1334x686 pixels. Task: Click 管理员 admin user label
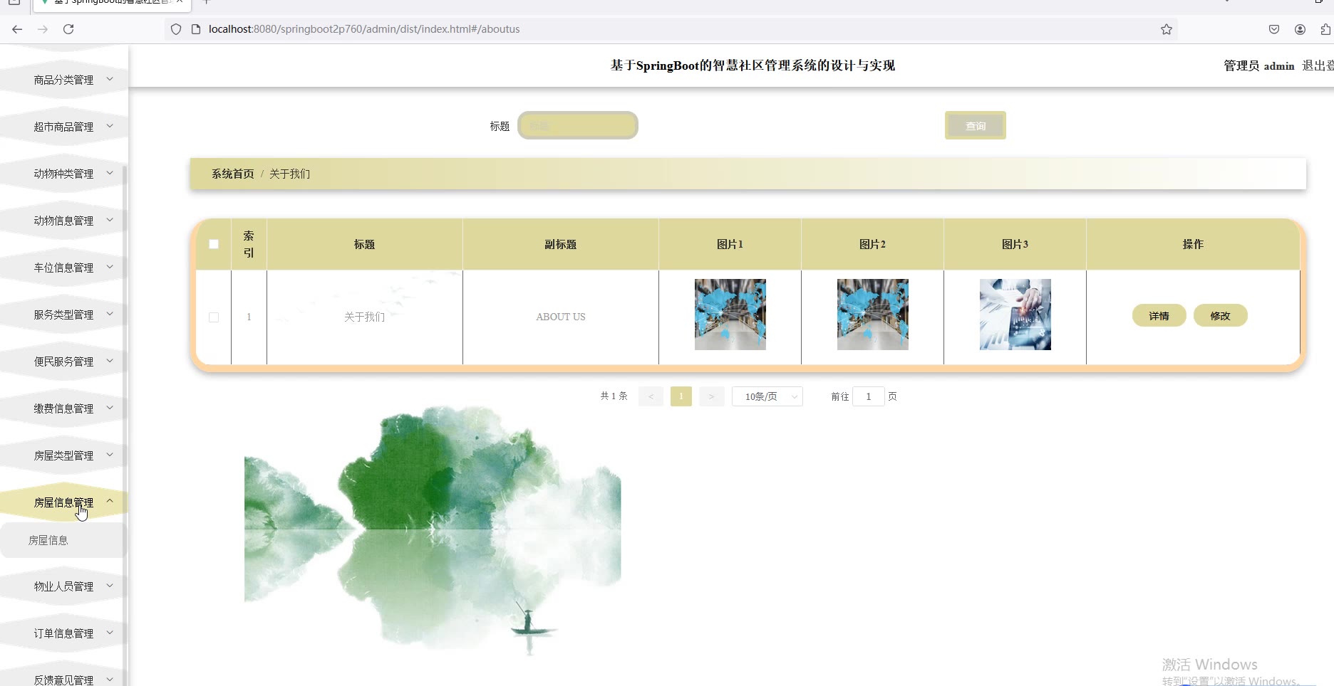click(1259, 65)
